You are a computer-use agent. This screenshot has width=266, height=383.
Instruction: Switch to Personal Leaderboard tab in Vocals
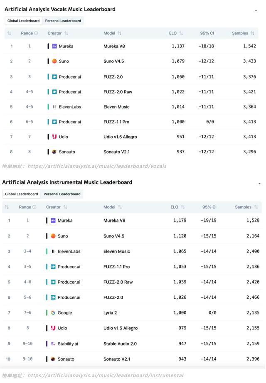(x=63, y=21)
